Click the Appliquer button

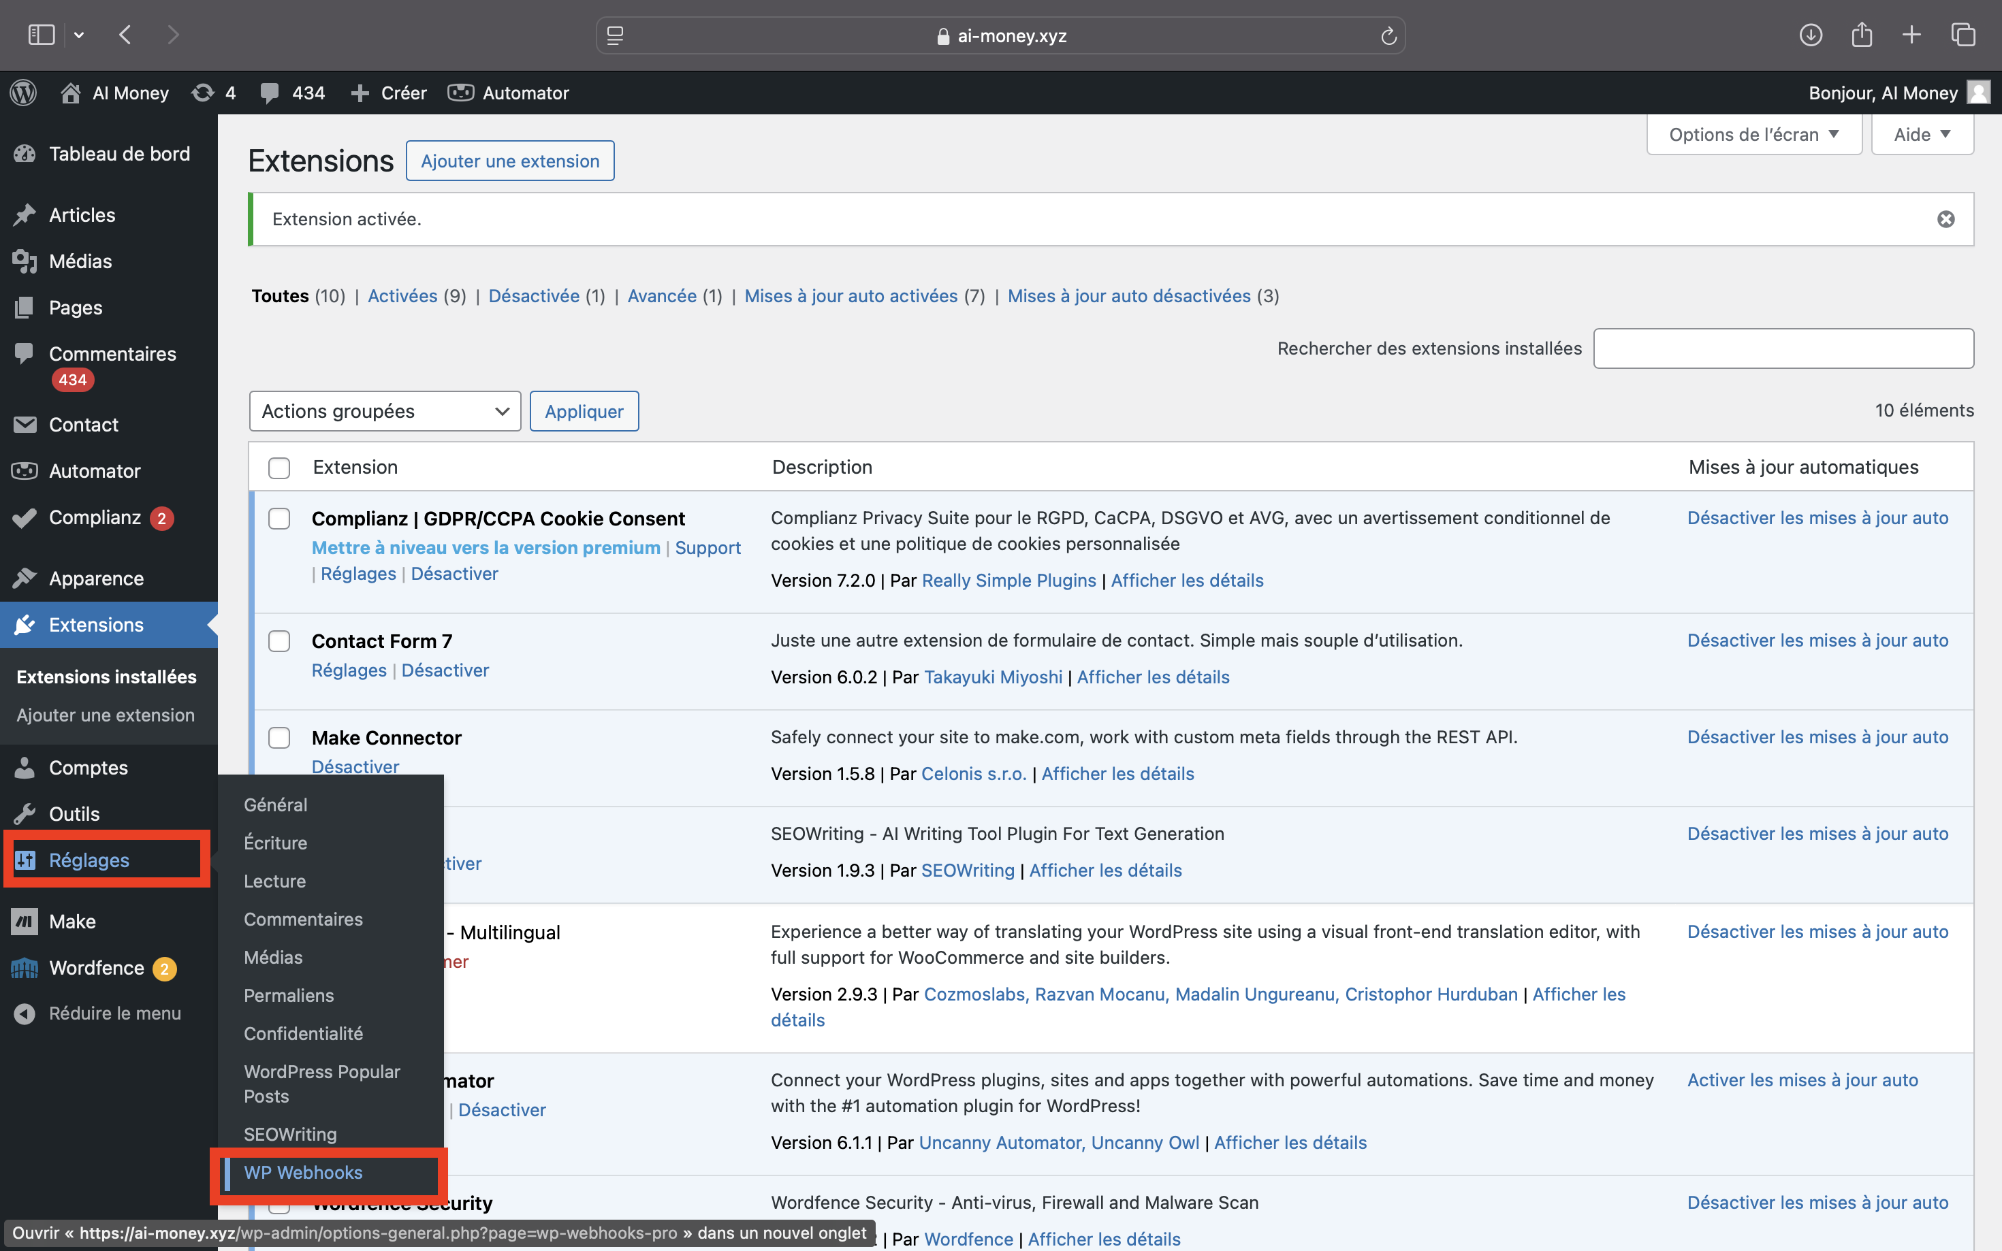584,411
